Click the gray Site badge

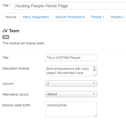(6, 37)
